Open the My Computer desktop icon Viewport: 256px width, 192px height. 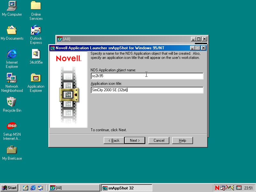pyautogui.click(x=12, y=6)
